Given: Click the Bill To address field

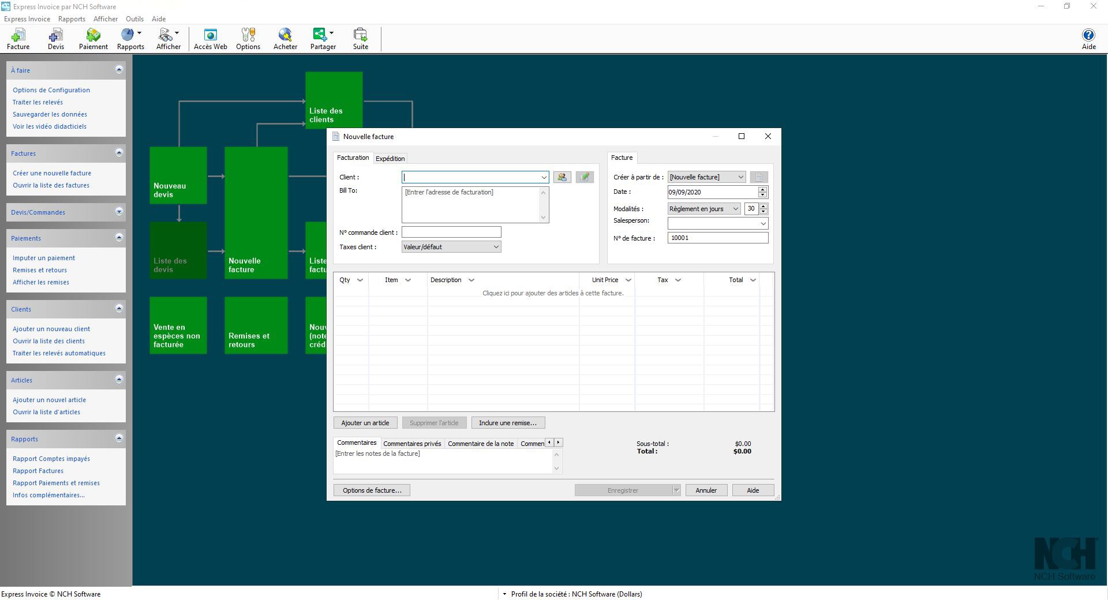Looking at the screenshot, I should (x=475, y=205).
